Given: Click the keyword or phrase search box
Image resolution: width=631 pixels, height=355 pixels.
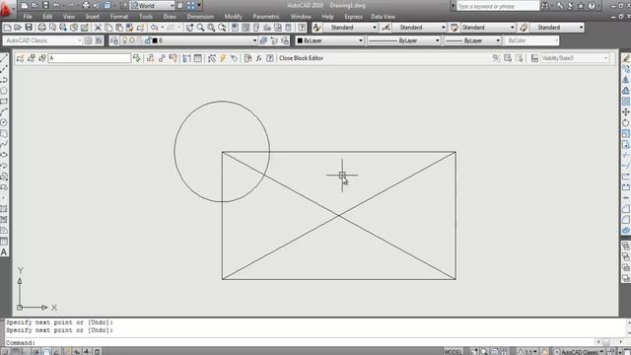Looking at the screenshot, I should coord(498,6).
